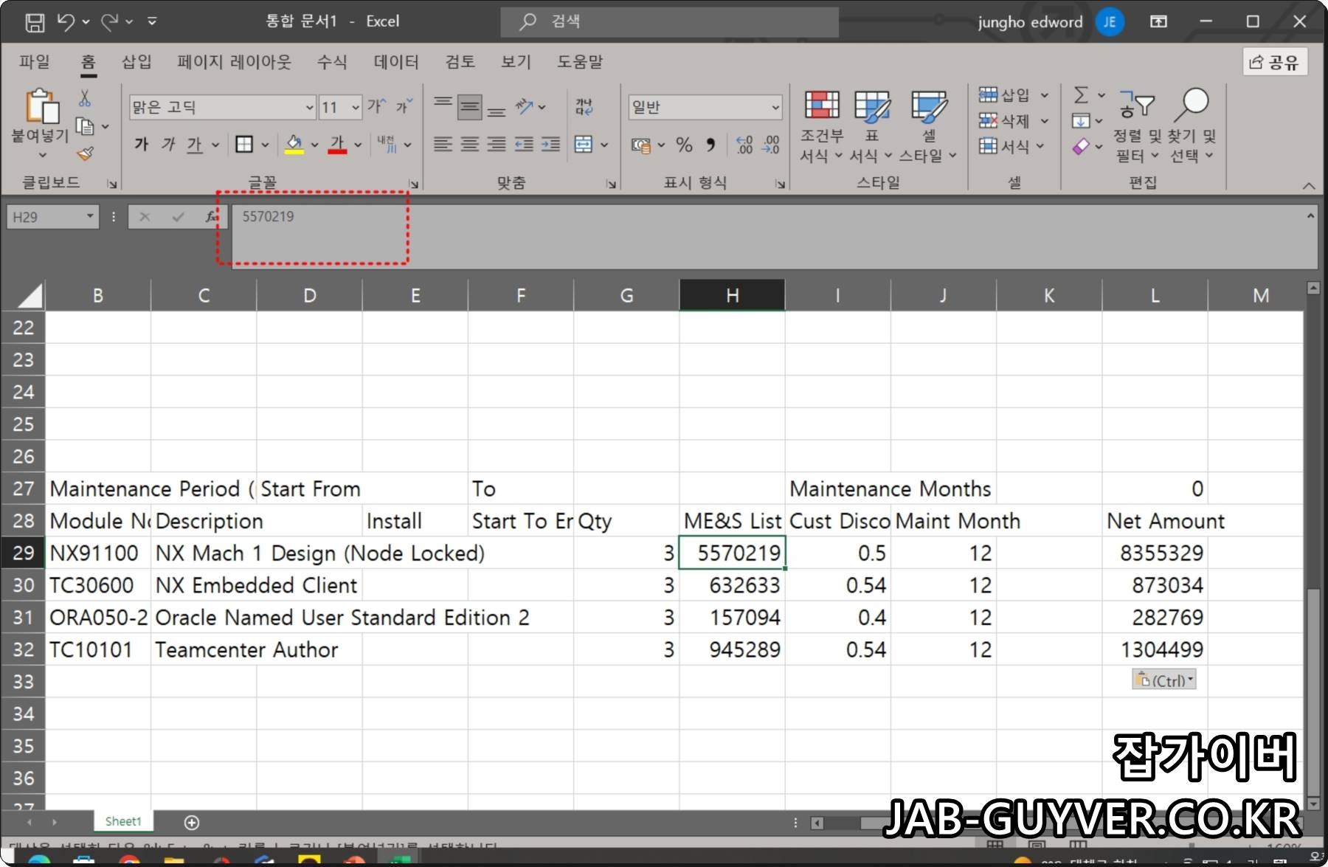The width and height of the screenshot is (1328, 867).
Task: Toggle italic 가 formatting
Action: point(168,144)
